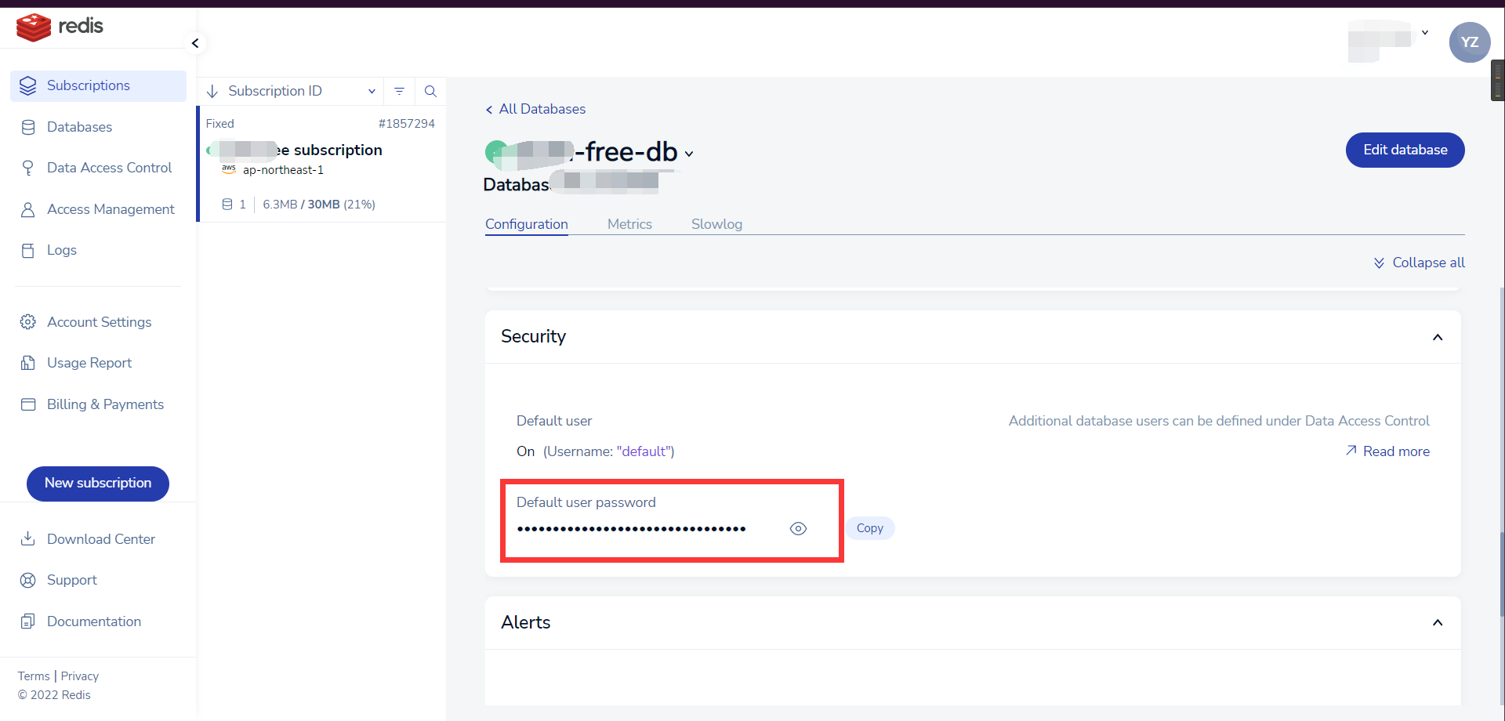Viewport: 1505px width, 721px height.
Task: Click the Redis logo in the sidebar
Action: tap(60, 27)
